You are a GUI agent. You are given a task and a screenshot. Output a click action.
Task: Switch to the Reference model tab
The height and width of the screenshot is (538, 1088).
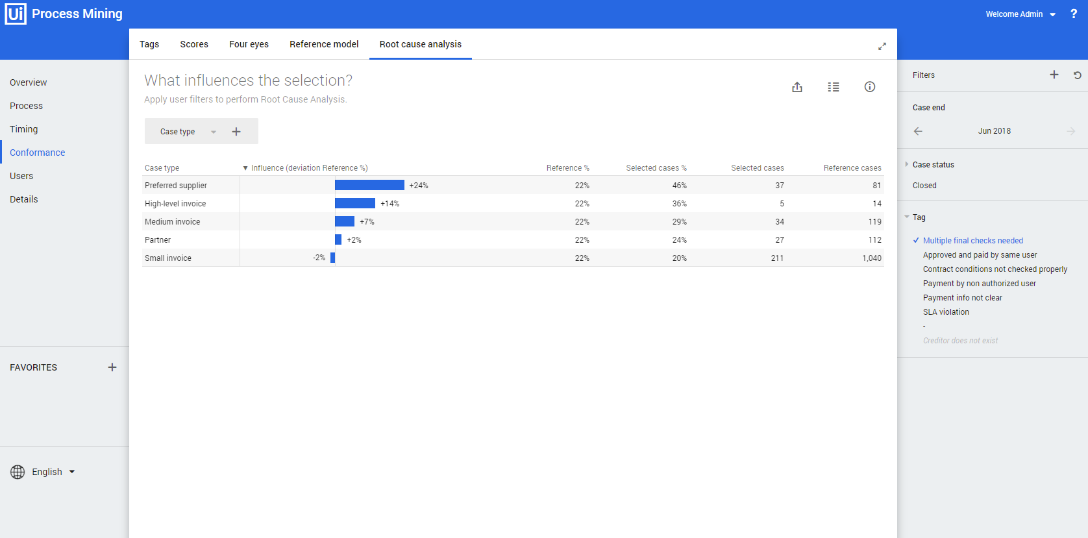(x=324, y=44)
